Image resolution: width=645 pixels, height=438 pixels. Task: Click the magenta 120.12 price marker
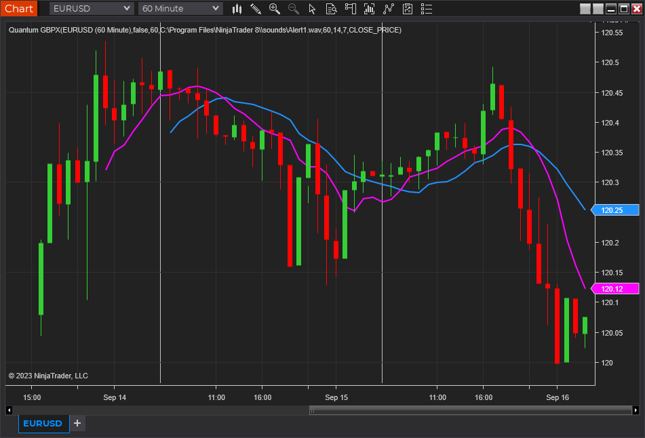tap(615, 289)
